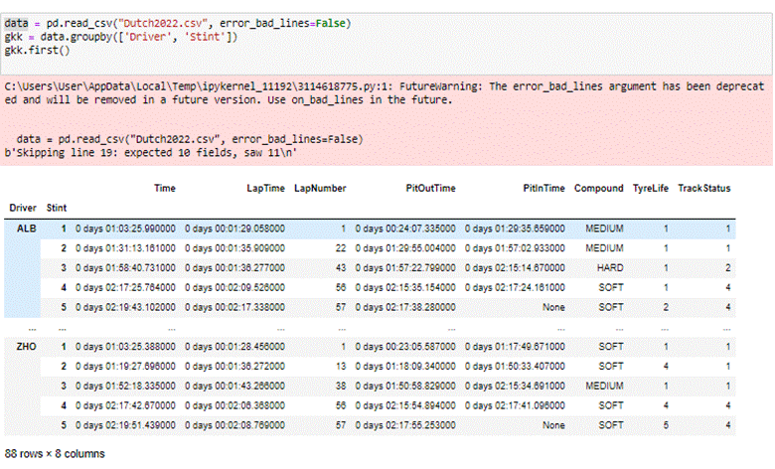Image resolution: width=775 pixels, height=469 pixels.
Task: Click the 'None' PitInTime in ALB stint 5
Action: pyautogui.click(x=553, y=307)
